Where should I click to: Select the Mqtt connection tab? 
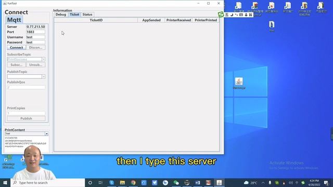pyautogui.click(x=14, y=20)
